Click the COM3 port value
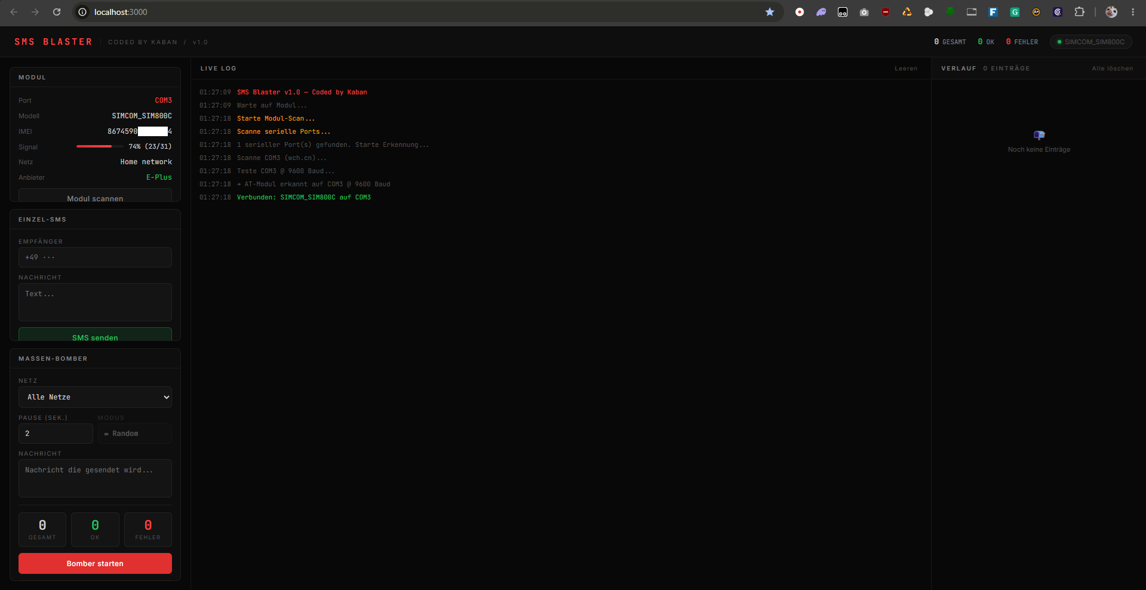 tap(163, 100)
